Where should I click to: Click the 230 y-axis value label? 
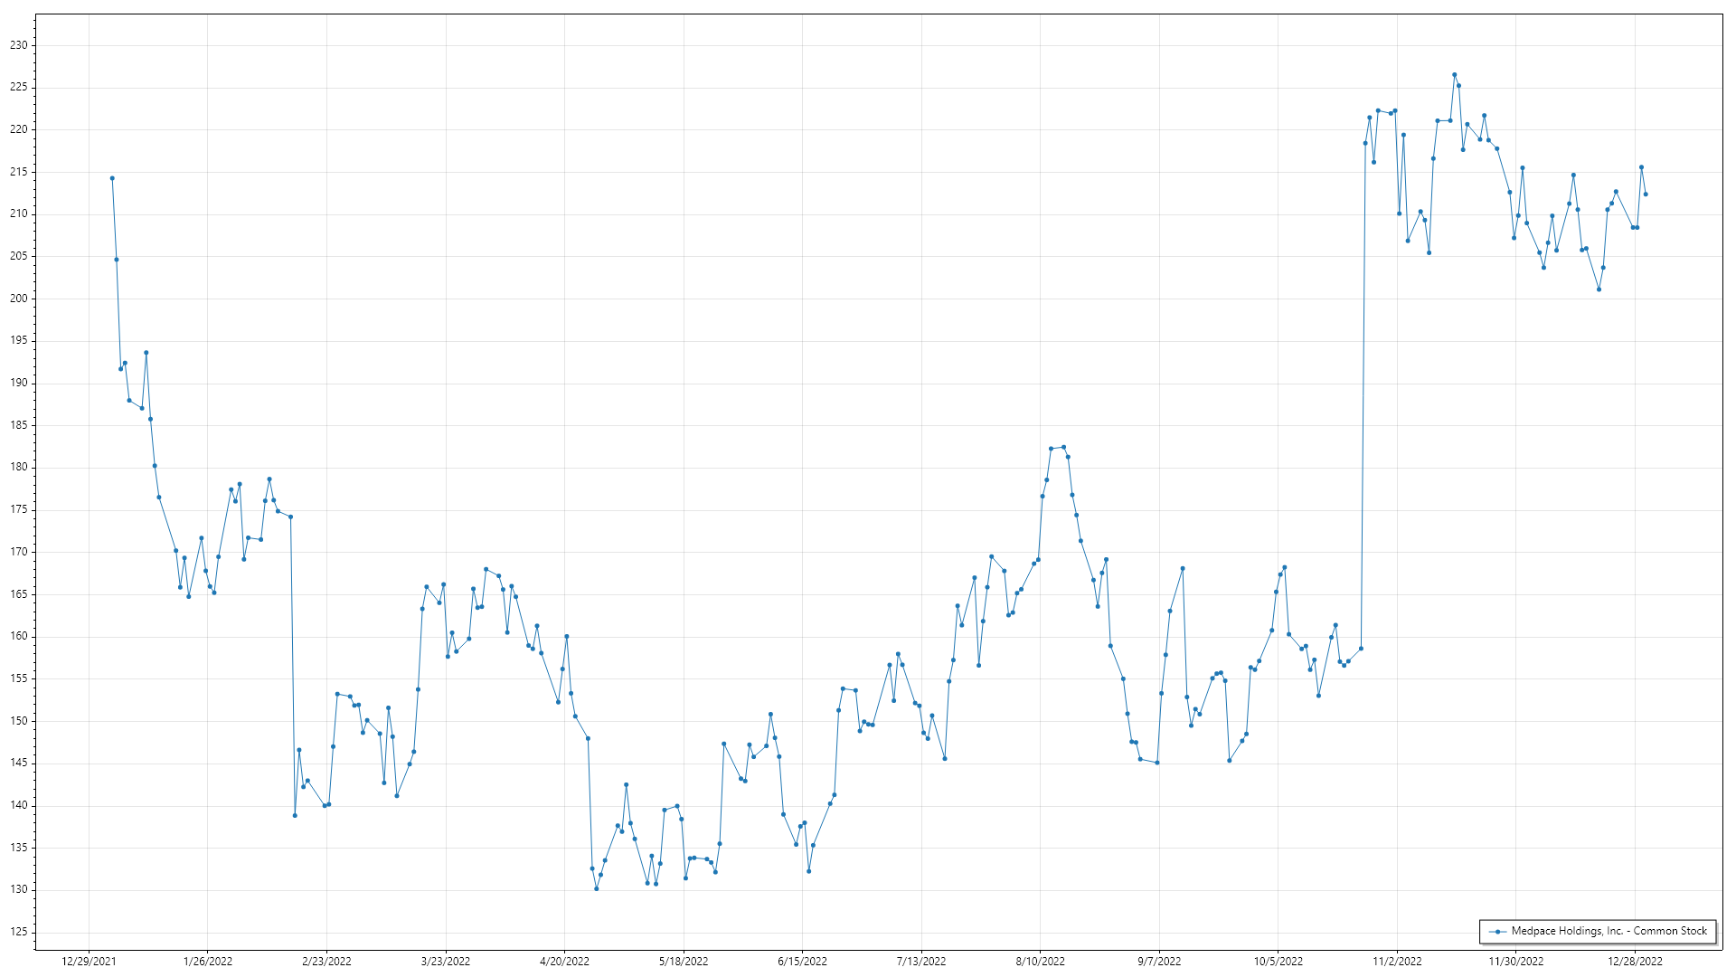coord(19,45)
